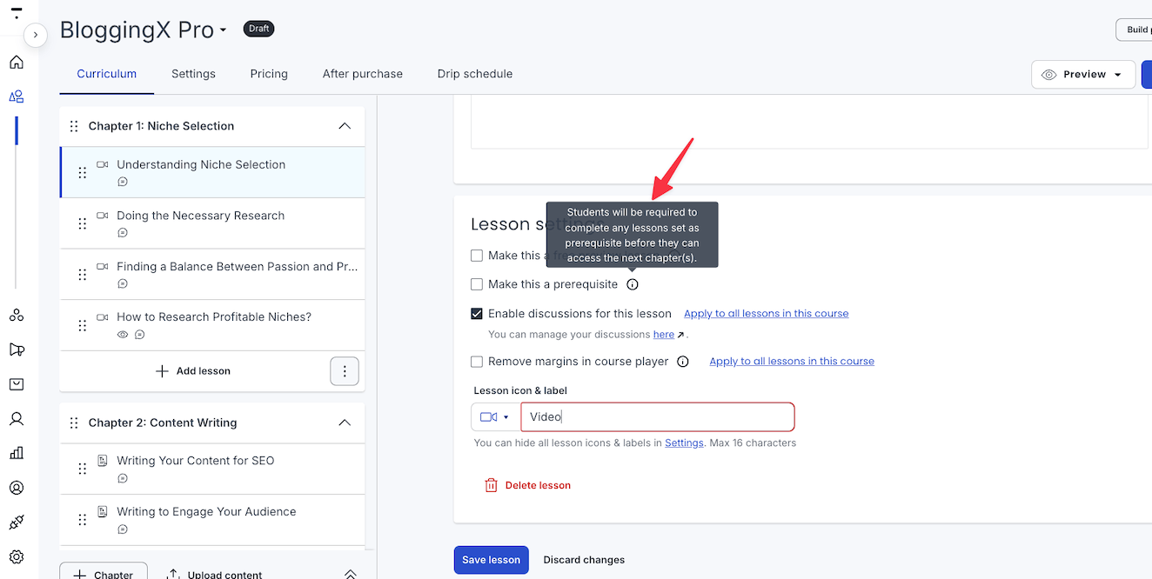Open the Drip schedule tab

coord(474,74)
